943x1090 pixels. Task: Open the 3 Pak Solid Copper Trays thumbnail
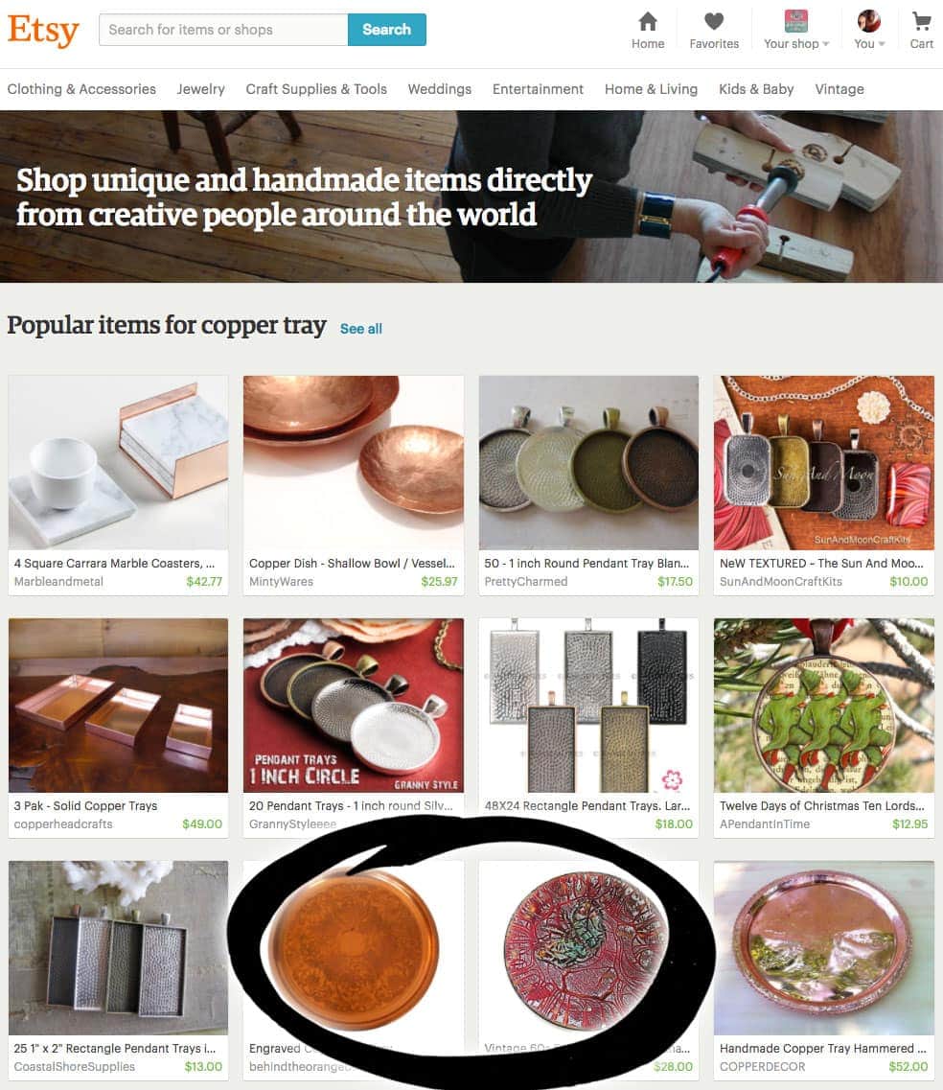tap(118, 706)
